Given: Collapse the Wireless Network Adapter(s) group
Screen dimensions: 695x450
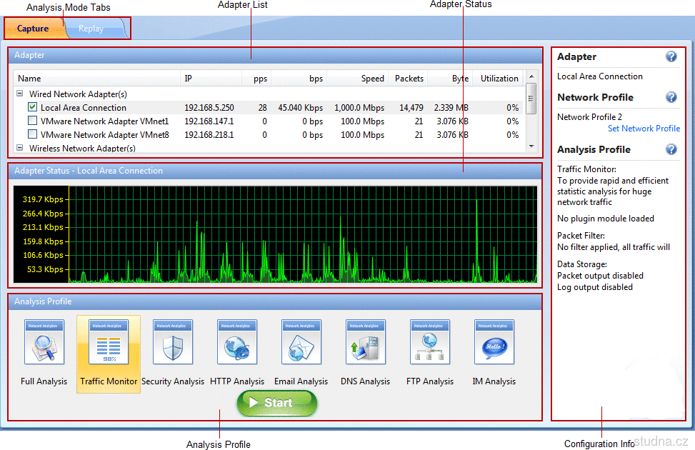Looking at the screenshot, I should coord(19,148).
